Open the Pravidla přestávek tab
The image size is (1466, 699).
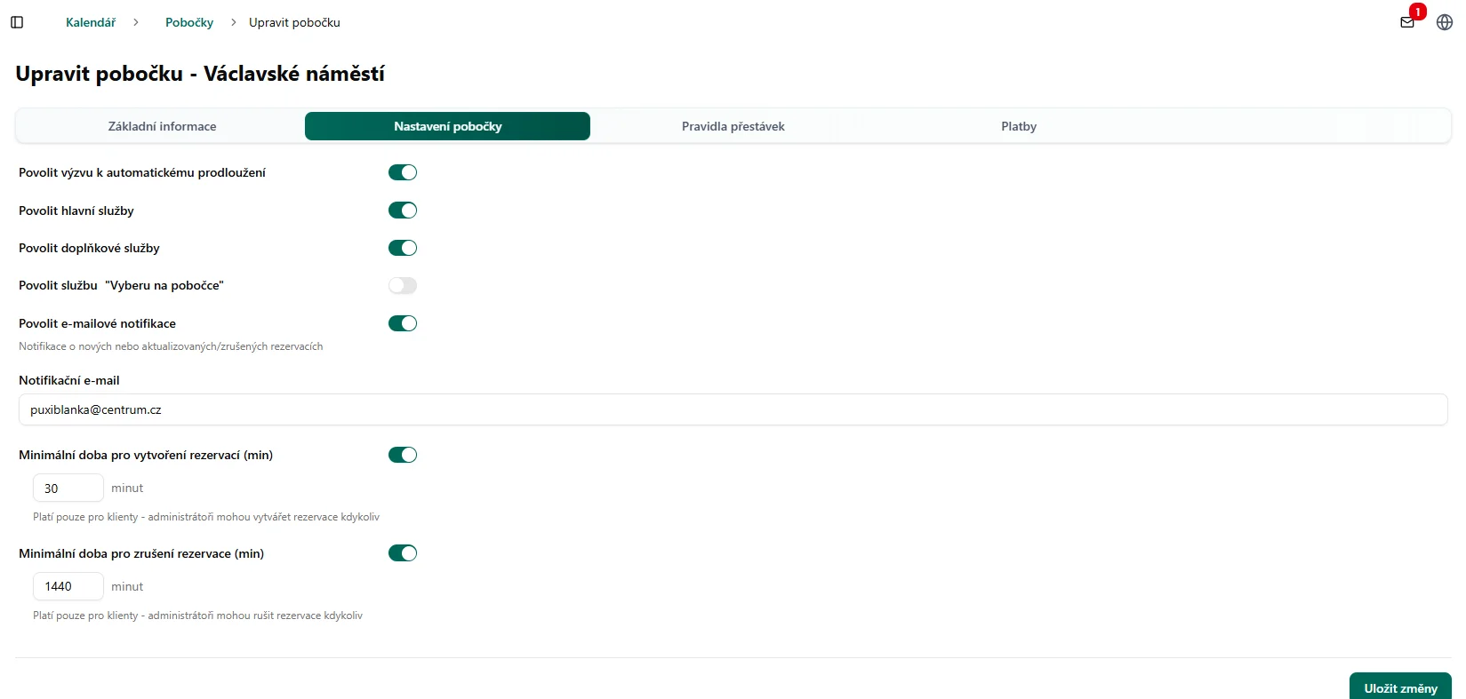click(x=733, y=126)
